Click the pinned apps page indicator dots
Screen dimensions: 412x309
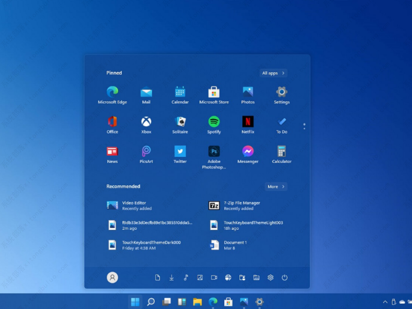[304, 126]
